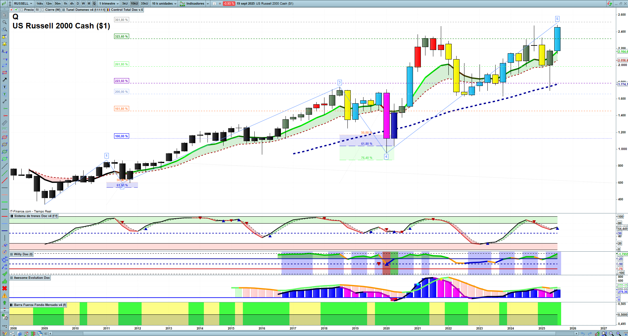Select the segment line tool
The width and height of the screenshot is (628, 336).
[x=5, y=101]
